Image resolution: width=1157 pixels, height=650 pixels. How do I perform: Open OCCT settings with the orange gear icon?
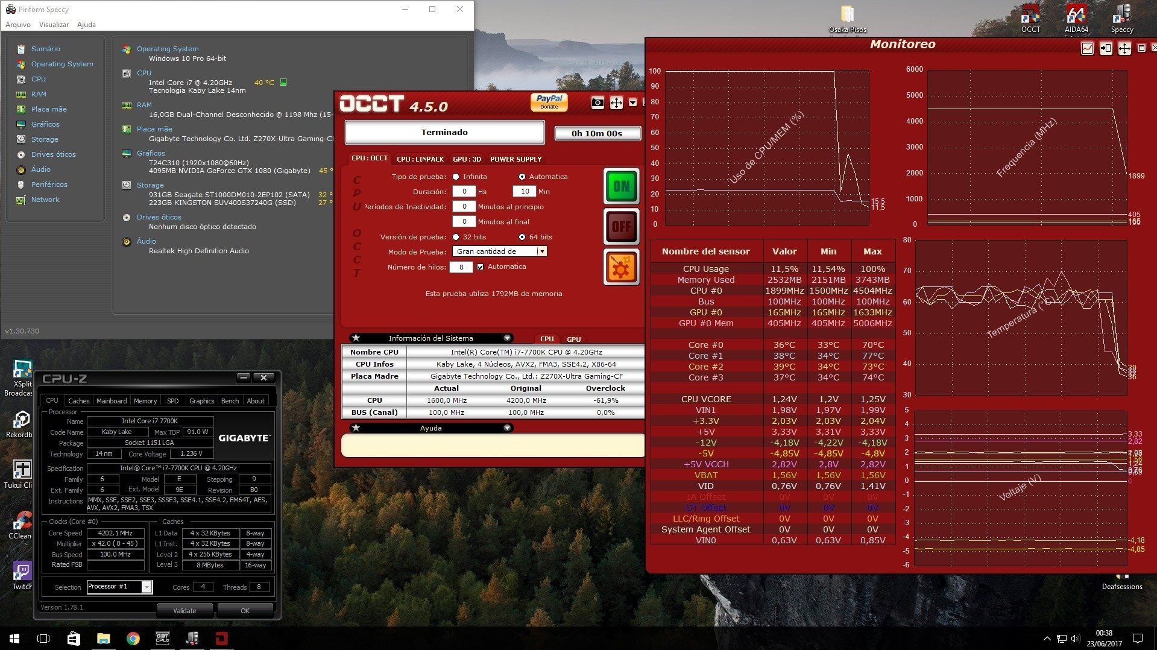coord(621,267)
